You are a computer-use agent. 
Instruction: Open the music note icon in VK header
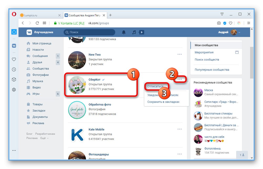[134, 32]
